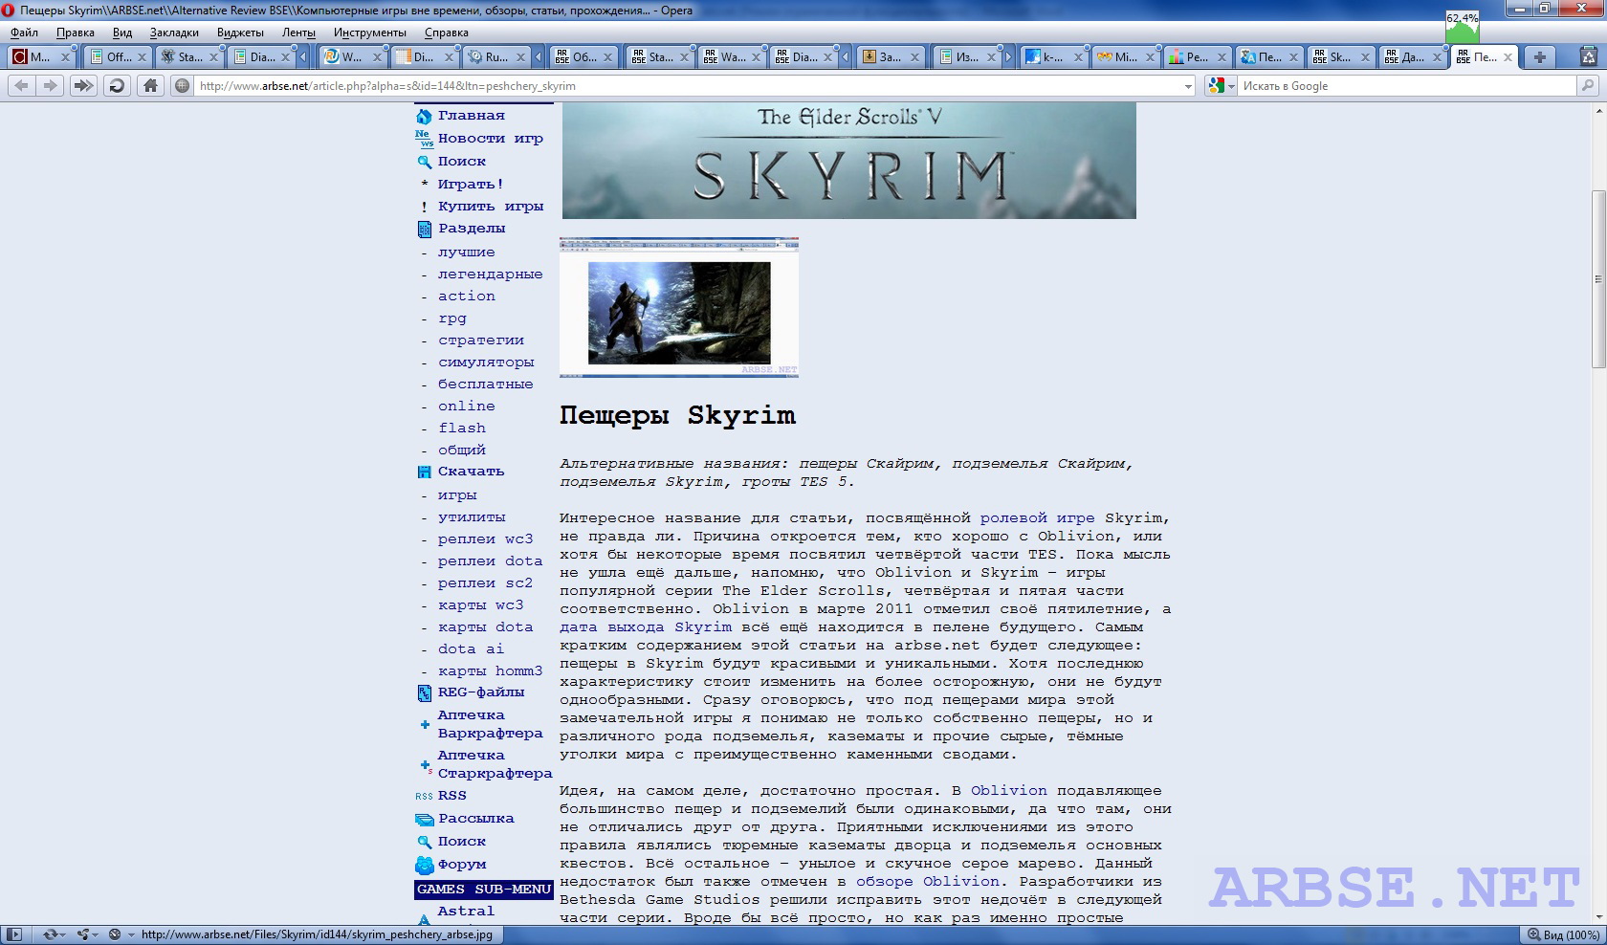This screenshot has width=1607, height=945.
Task: Open the Аптечка Варкрафтера link
Action: tap(490, 725)
